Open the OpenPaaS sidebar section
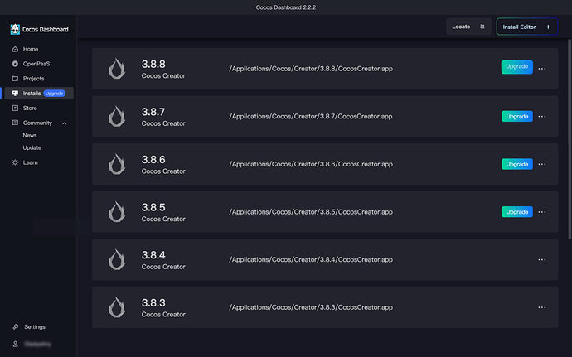572x357 pixels. click(x=39, y=64)
